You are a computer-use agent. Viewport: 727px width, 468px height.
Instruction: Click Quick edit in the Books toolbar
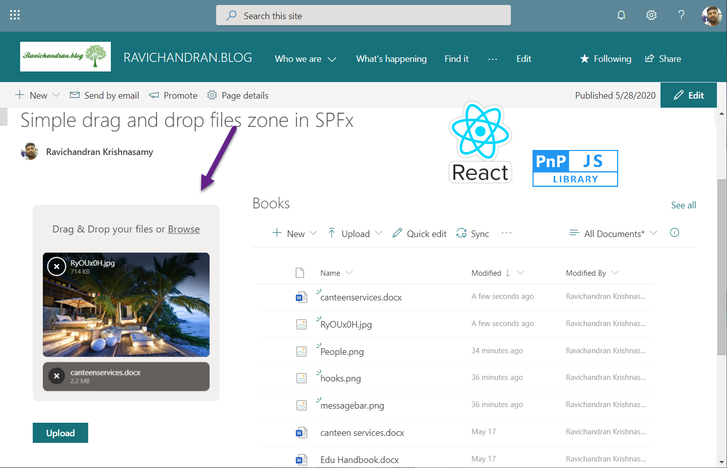[x=419, y=233]
